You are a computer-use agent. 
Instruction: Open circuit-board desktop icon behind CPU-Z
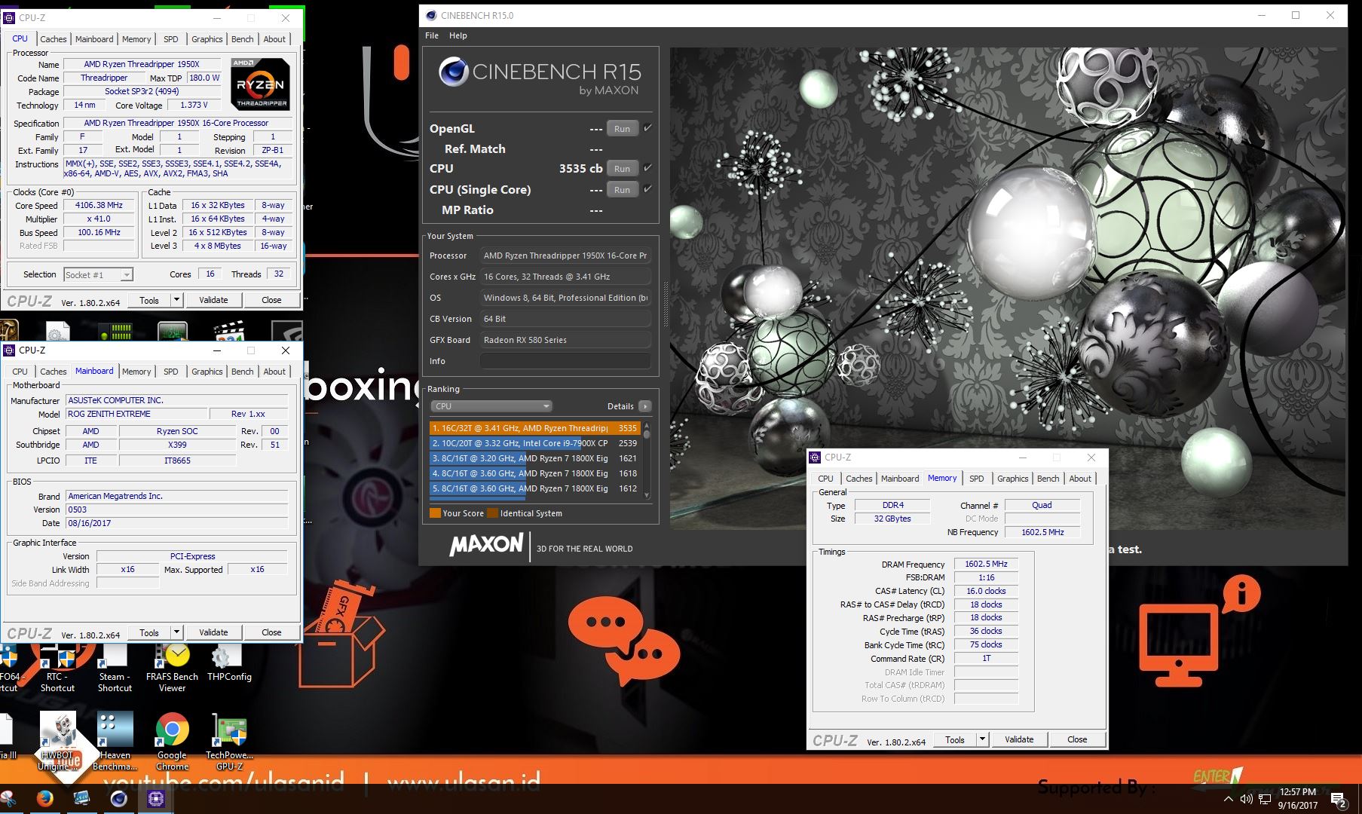pos(173,330)
